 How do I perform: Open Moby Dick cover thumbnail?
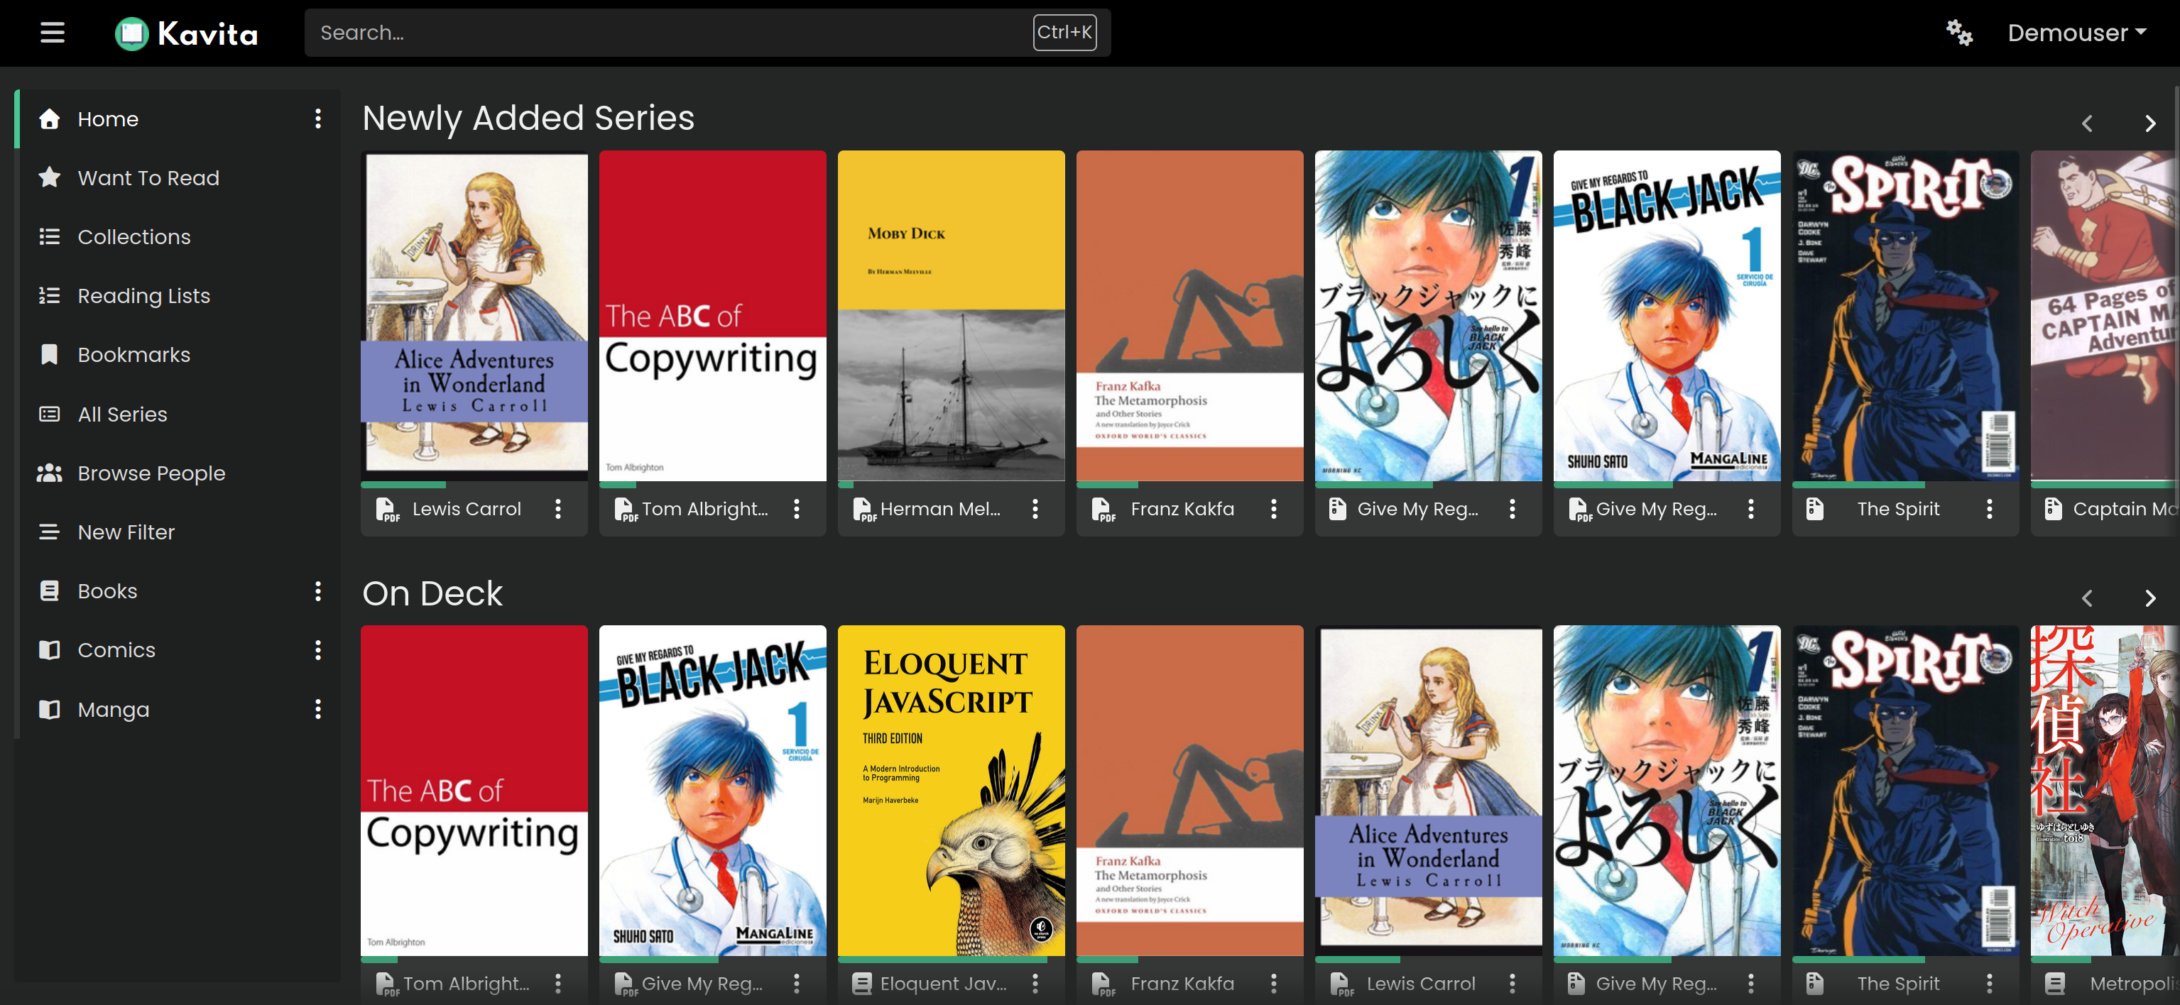[x=950, y=316]
